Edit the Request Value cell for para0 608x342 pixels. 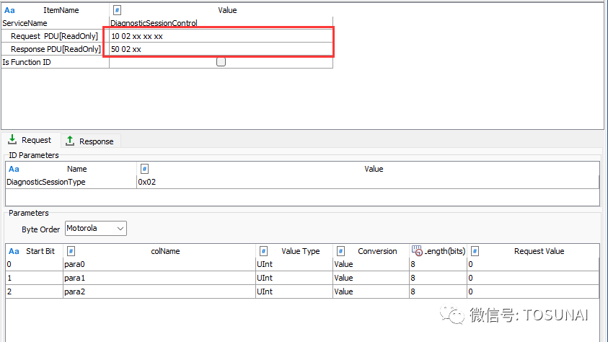533,264
